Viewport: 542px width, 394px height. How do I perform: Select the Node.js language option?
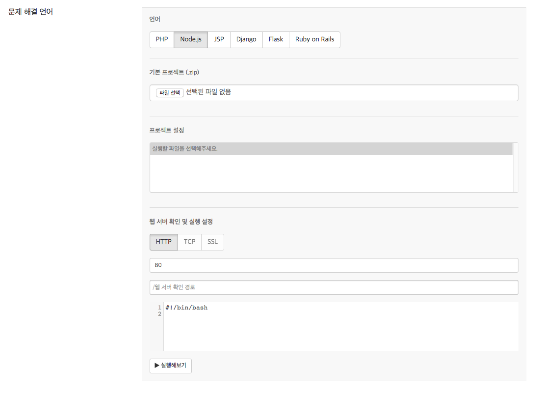(x=191, y=39)
